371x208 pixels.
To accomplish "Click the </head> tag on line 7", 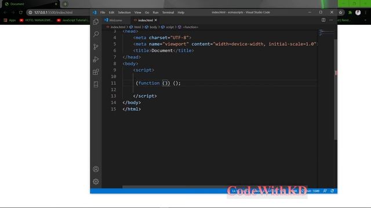I will pos(132,57).
